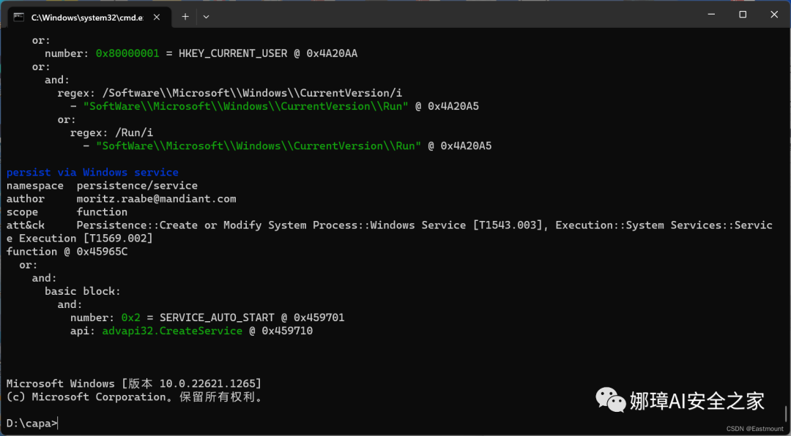This screenshot has height=436, width=791.
Task: Expand the new tab profile dropdown chevron
Action: click(206, 17)
